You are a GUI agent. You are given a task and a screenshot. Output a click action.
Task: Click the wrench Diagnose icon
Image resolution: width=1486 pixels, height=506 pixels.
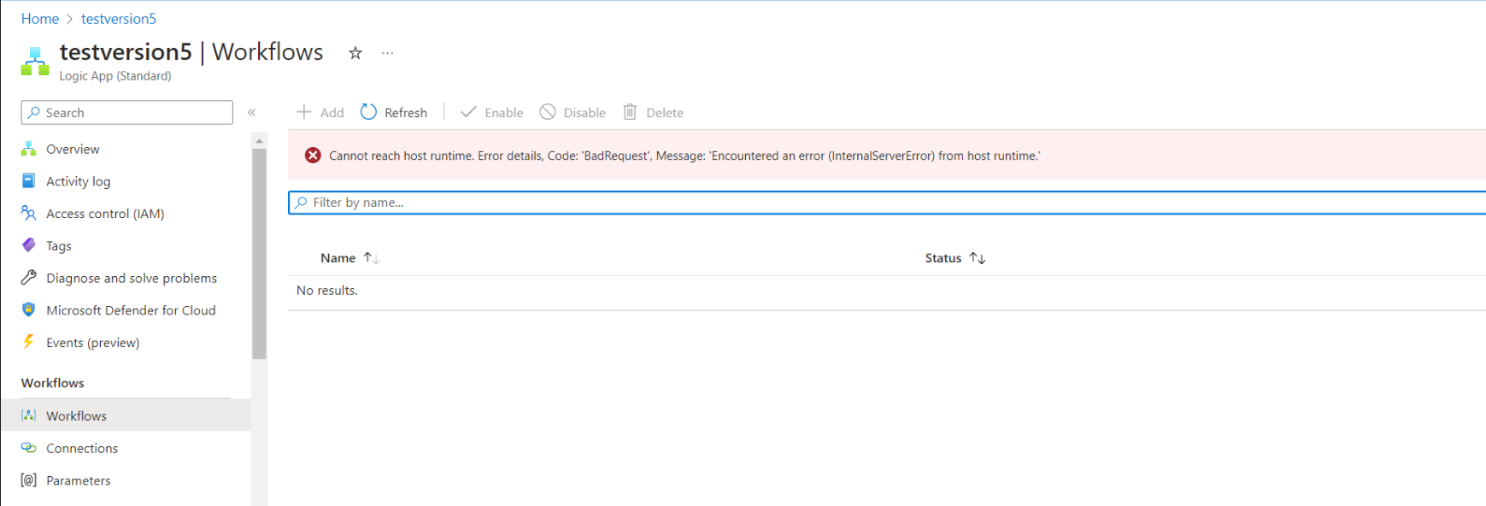point(28,278)
